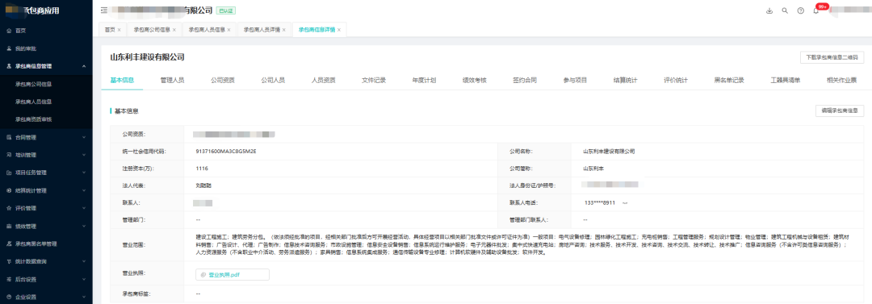
Task: Click phone number text 133****8911
Action: click(x=600, y=203)
